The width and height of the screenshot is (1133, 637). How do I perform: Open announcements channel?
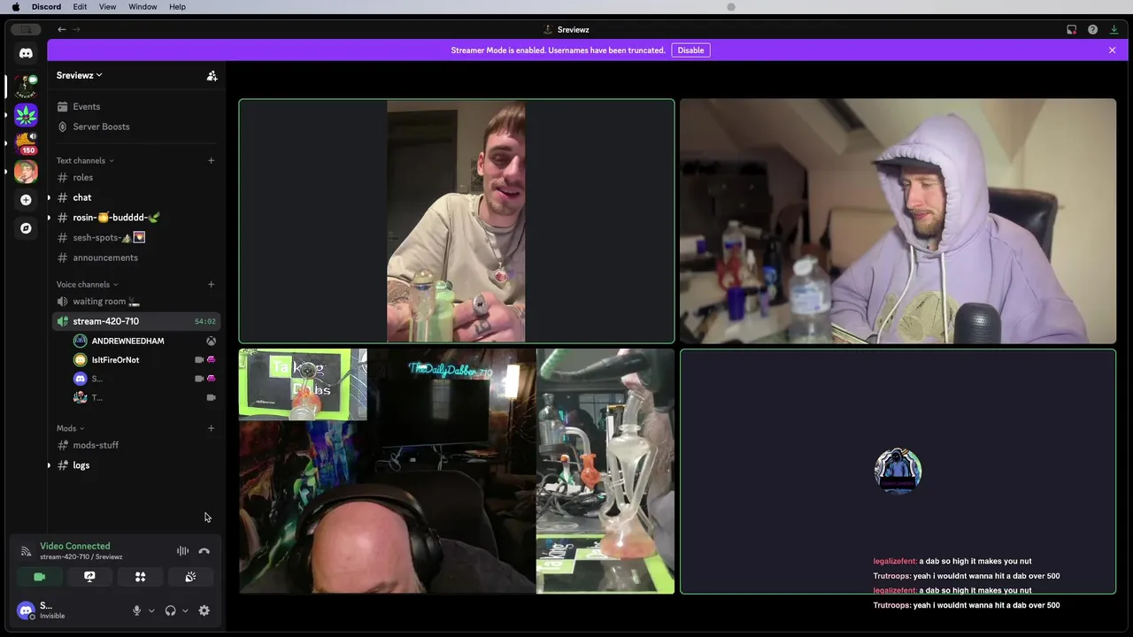click(135, 257)
